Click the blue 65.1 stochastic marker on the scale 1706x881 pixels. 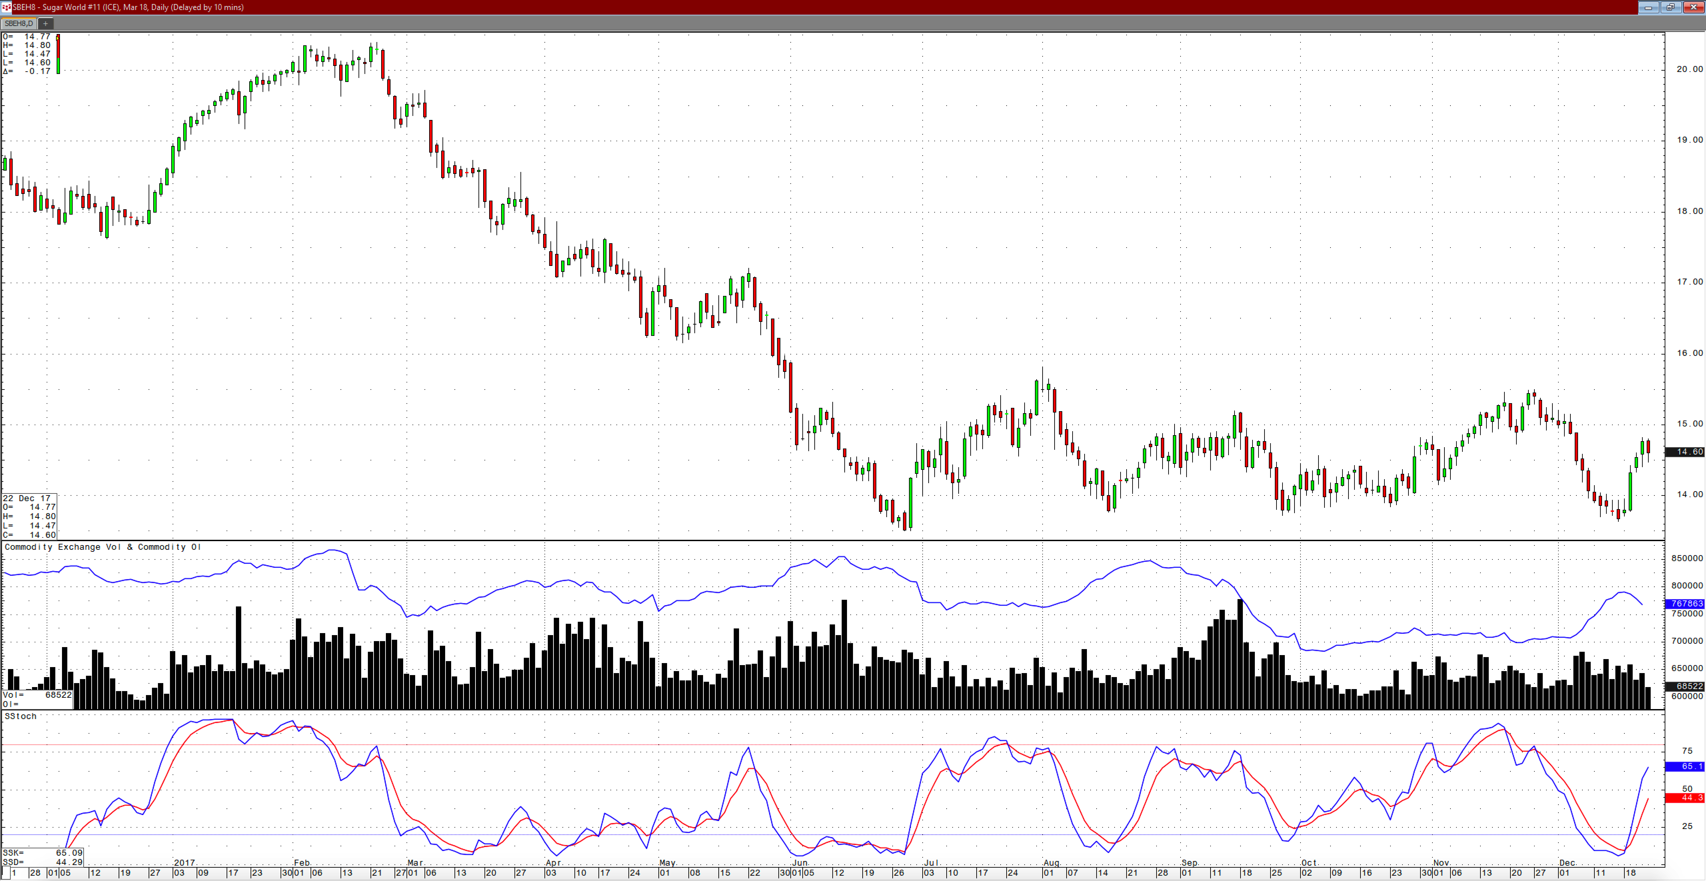click(x=1685, y=767)
